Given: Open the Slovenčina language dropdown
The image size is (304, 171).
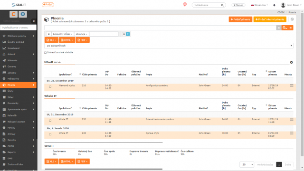Looking at the screenshot, I should [x=259, y=5].
